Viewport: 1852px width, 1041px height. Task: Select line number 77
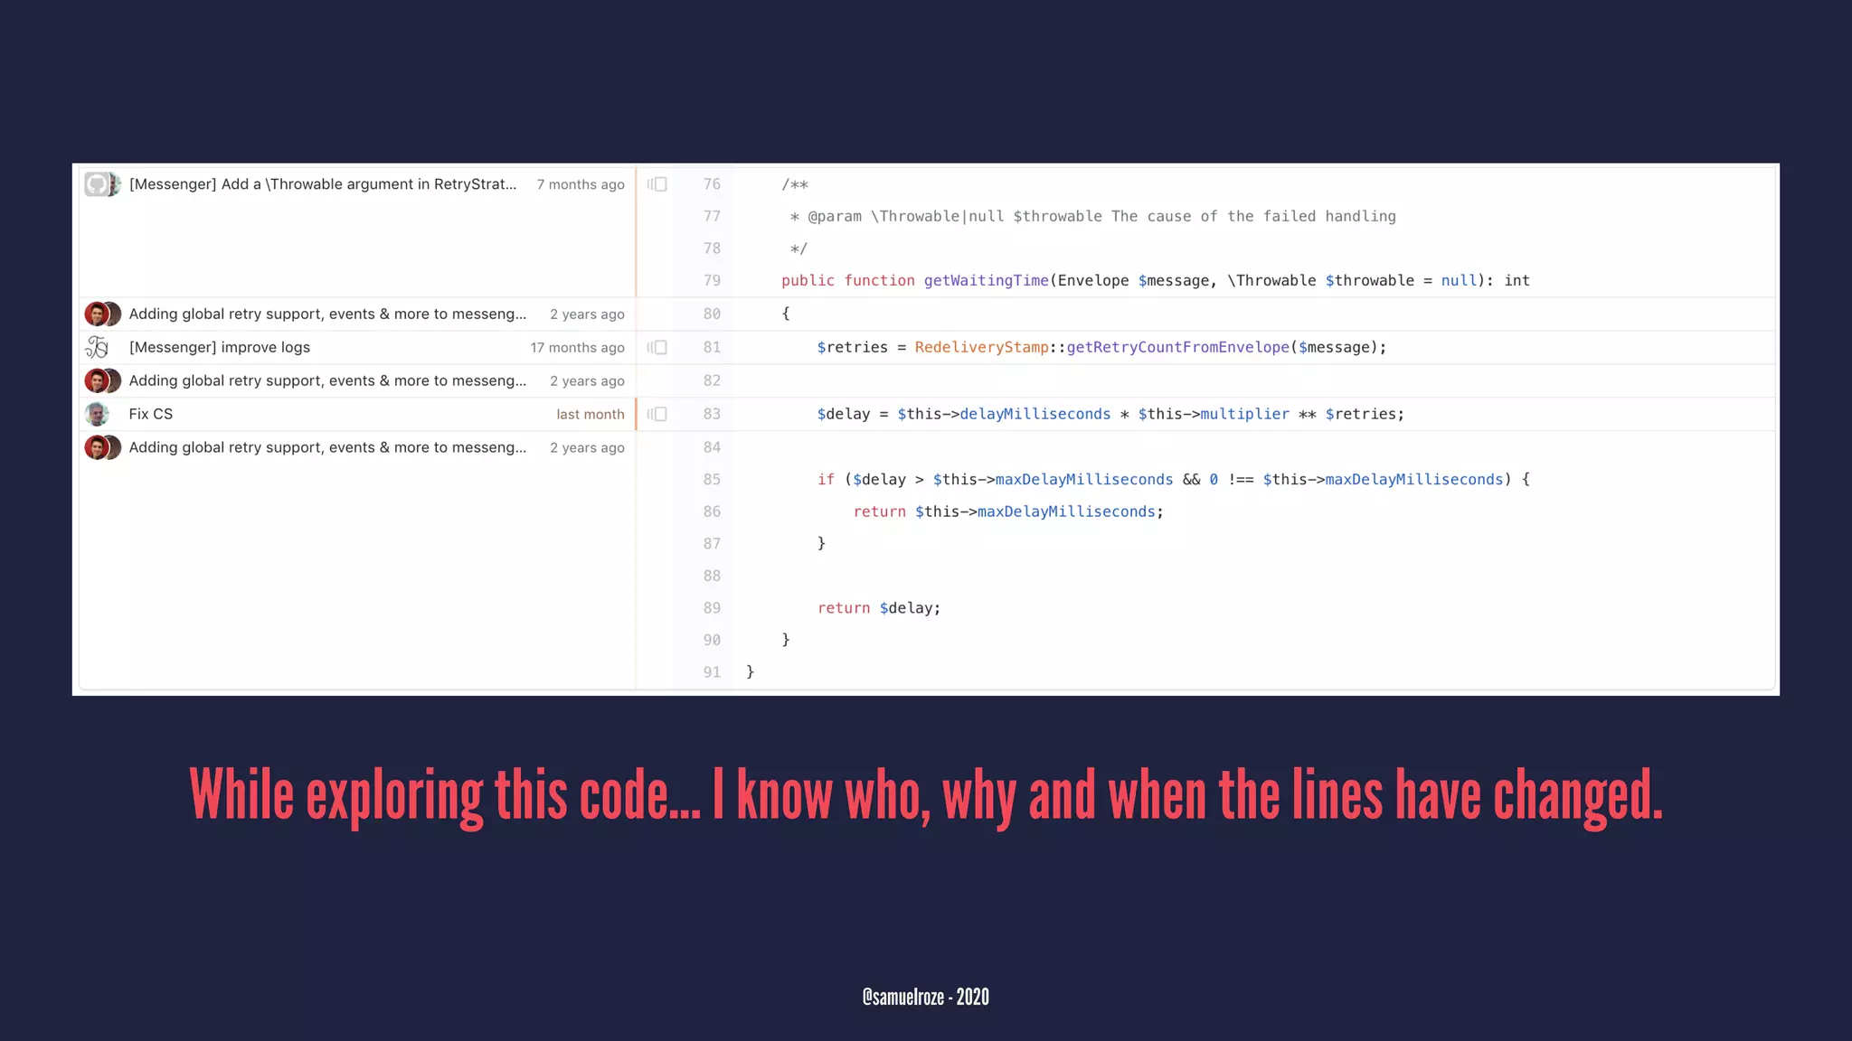(712, 217)
